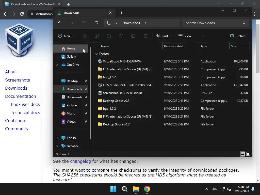The image size is (260, 195).
Task: Collapse the Today group
Action: coord(96,54)
